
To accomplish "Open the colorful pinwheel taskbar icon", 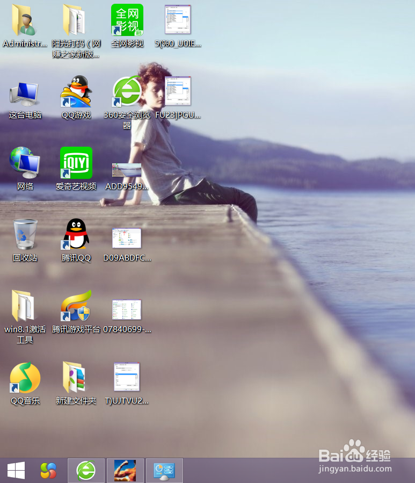I will pyautogui.click(x=49, y=470).
